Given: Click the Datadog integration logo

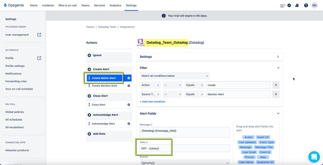Looking at the screenshot, I should (141, 43).
